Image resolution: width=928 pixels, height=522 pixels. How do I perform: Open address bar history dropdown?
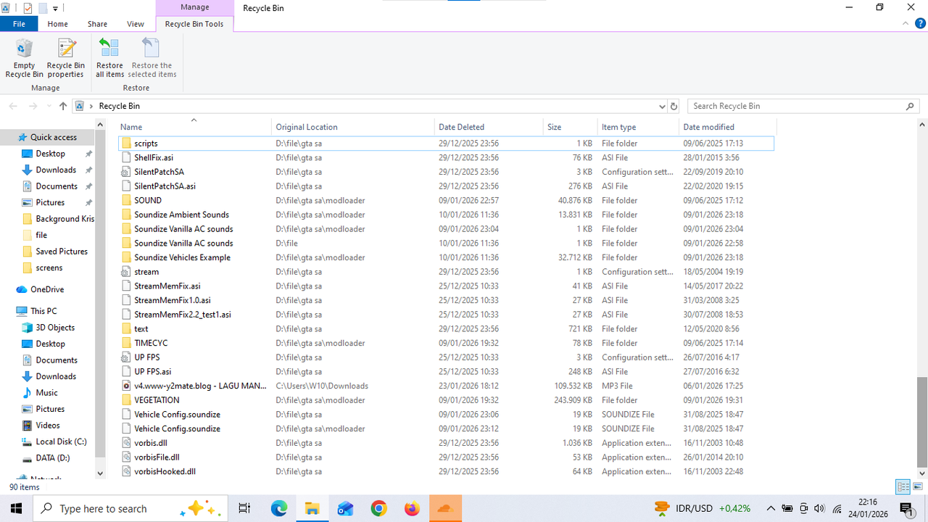(x=661, y=106)
